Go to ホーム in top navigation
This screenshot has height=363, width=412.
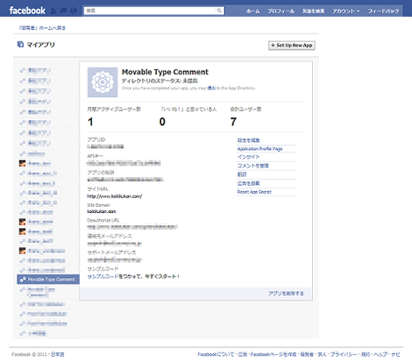coord(252,11)
